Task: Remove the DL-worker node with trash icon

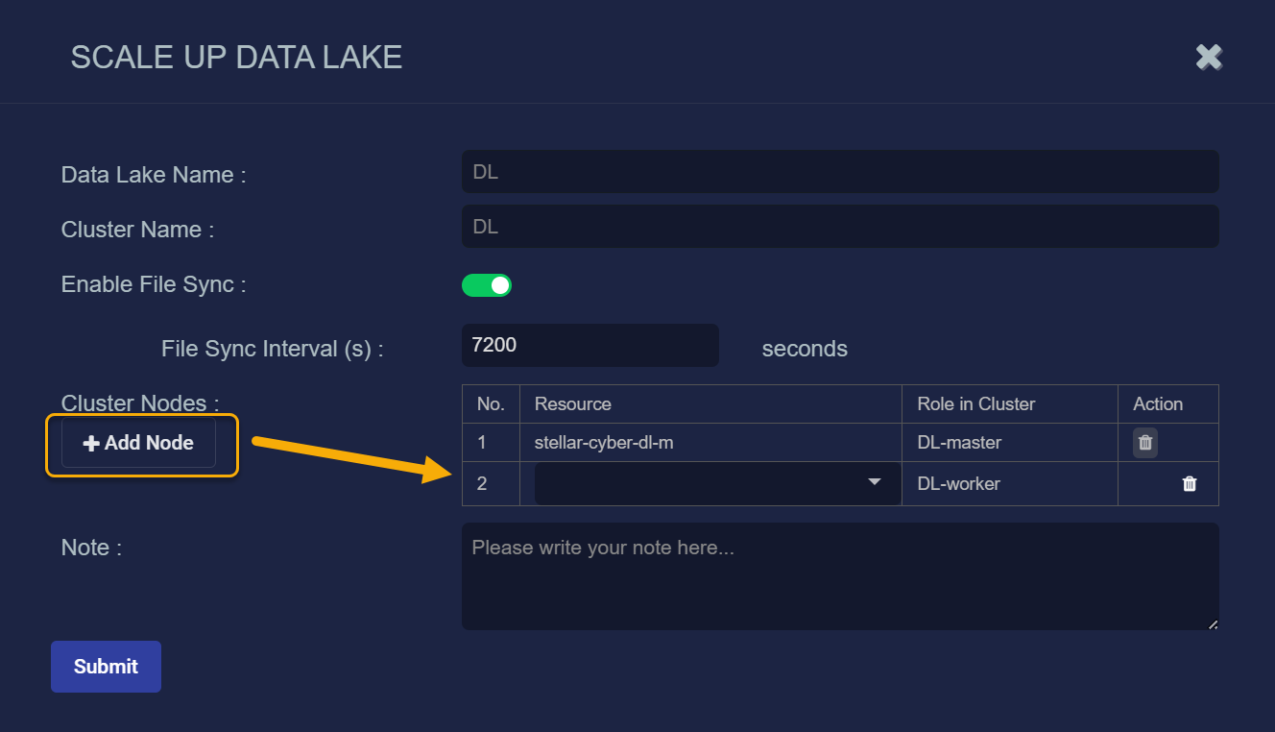Action: pyautogui.click(x=1189, y=484)
